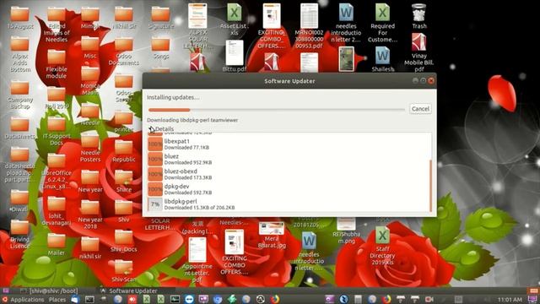Open Asset List.xls spreadsheet
The width and height of the screenshot is (540, 304).
[x=235, y=19]
